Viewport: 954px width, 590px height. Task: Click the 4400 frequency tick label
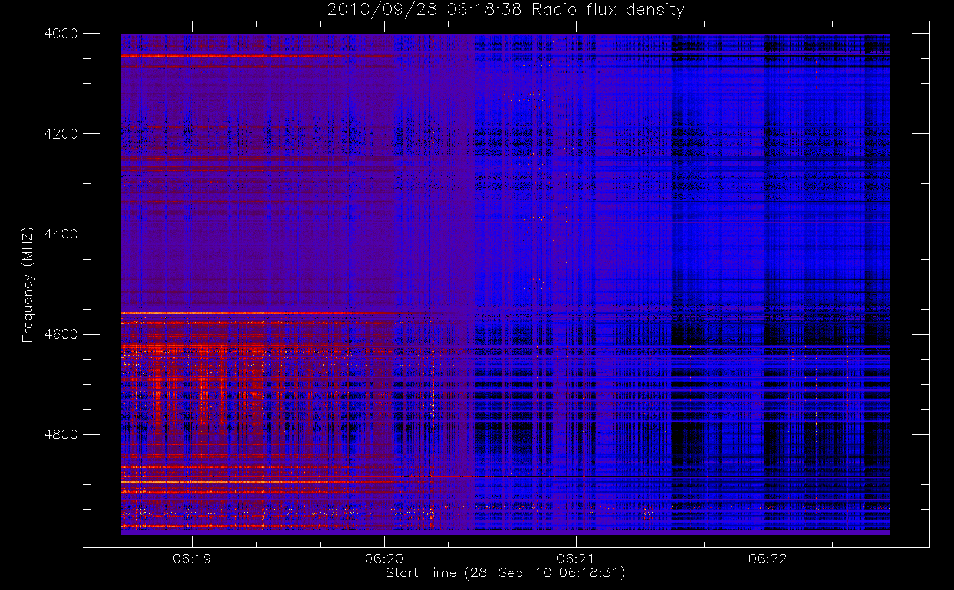(x=61, y=234)
